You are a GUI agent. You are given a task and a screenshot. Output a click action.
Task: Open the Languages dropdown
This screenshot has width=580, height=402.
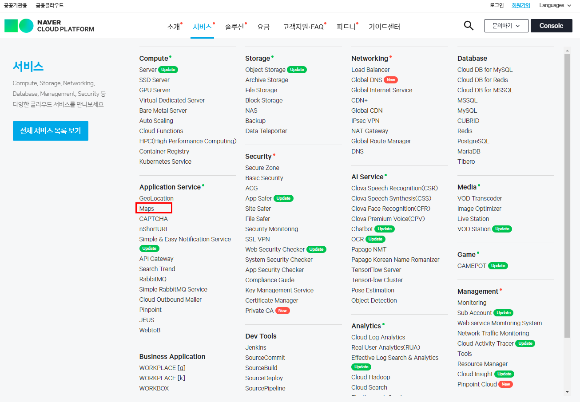[555, 5]
